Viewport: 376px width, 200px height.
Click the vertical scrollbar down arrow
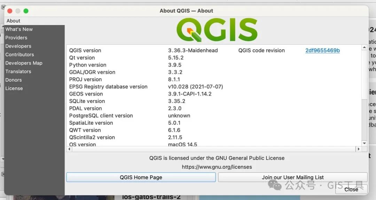click(x=364, y=143)
